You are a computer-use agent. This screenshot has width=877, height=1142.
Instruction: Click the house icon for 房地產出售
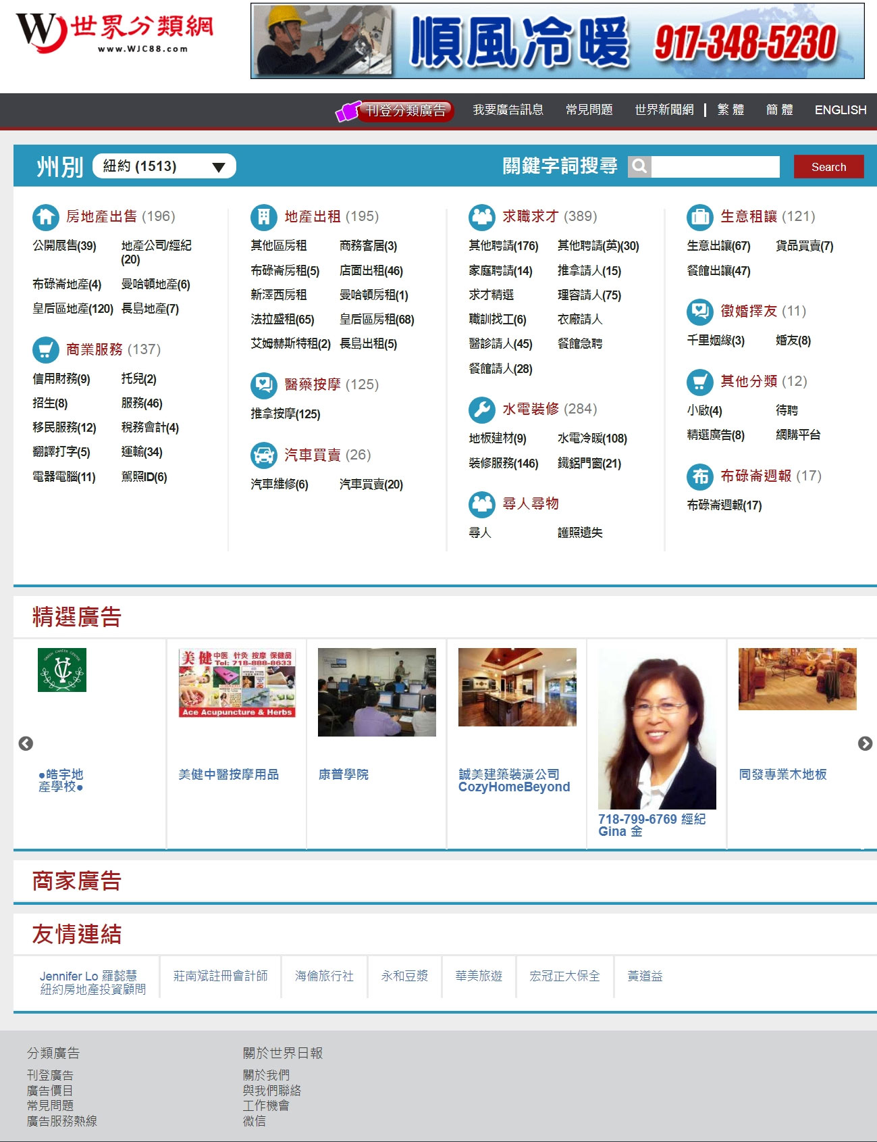click(45, 217)
